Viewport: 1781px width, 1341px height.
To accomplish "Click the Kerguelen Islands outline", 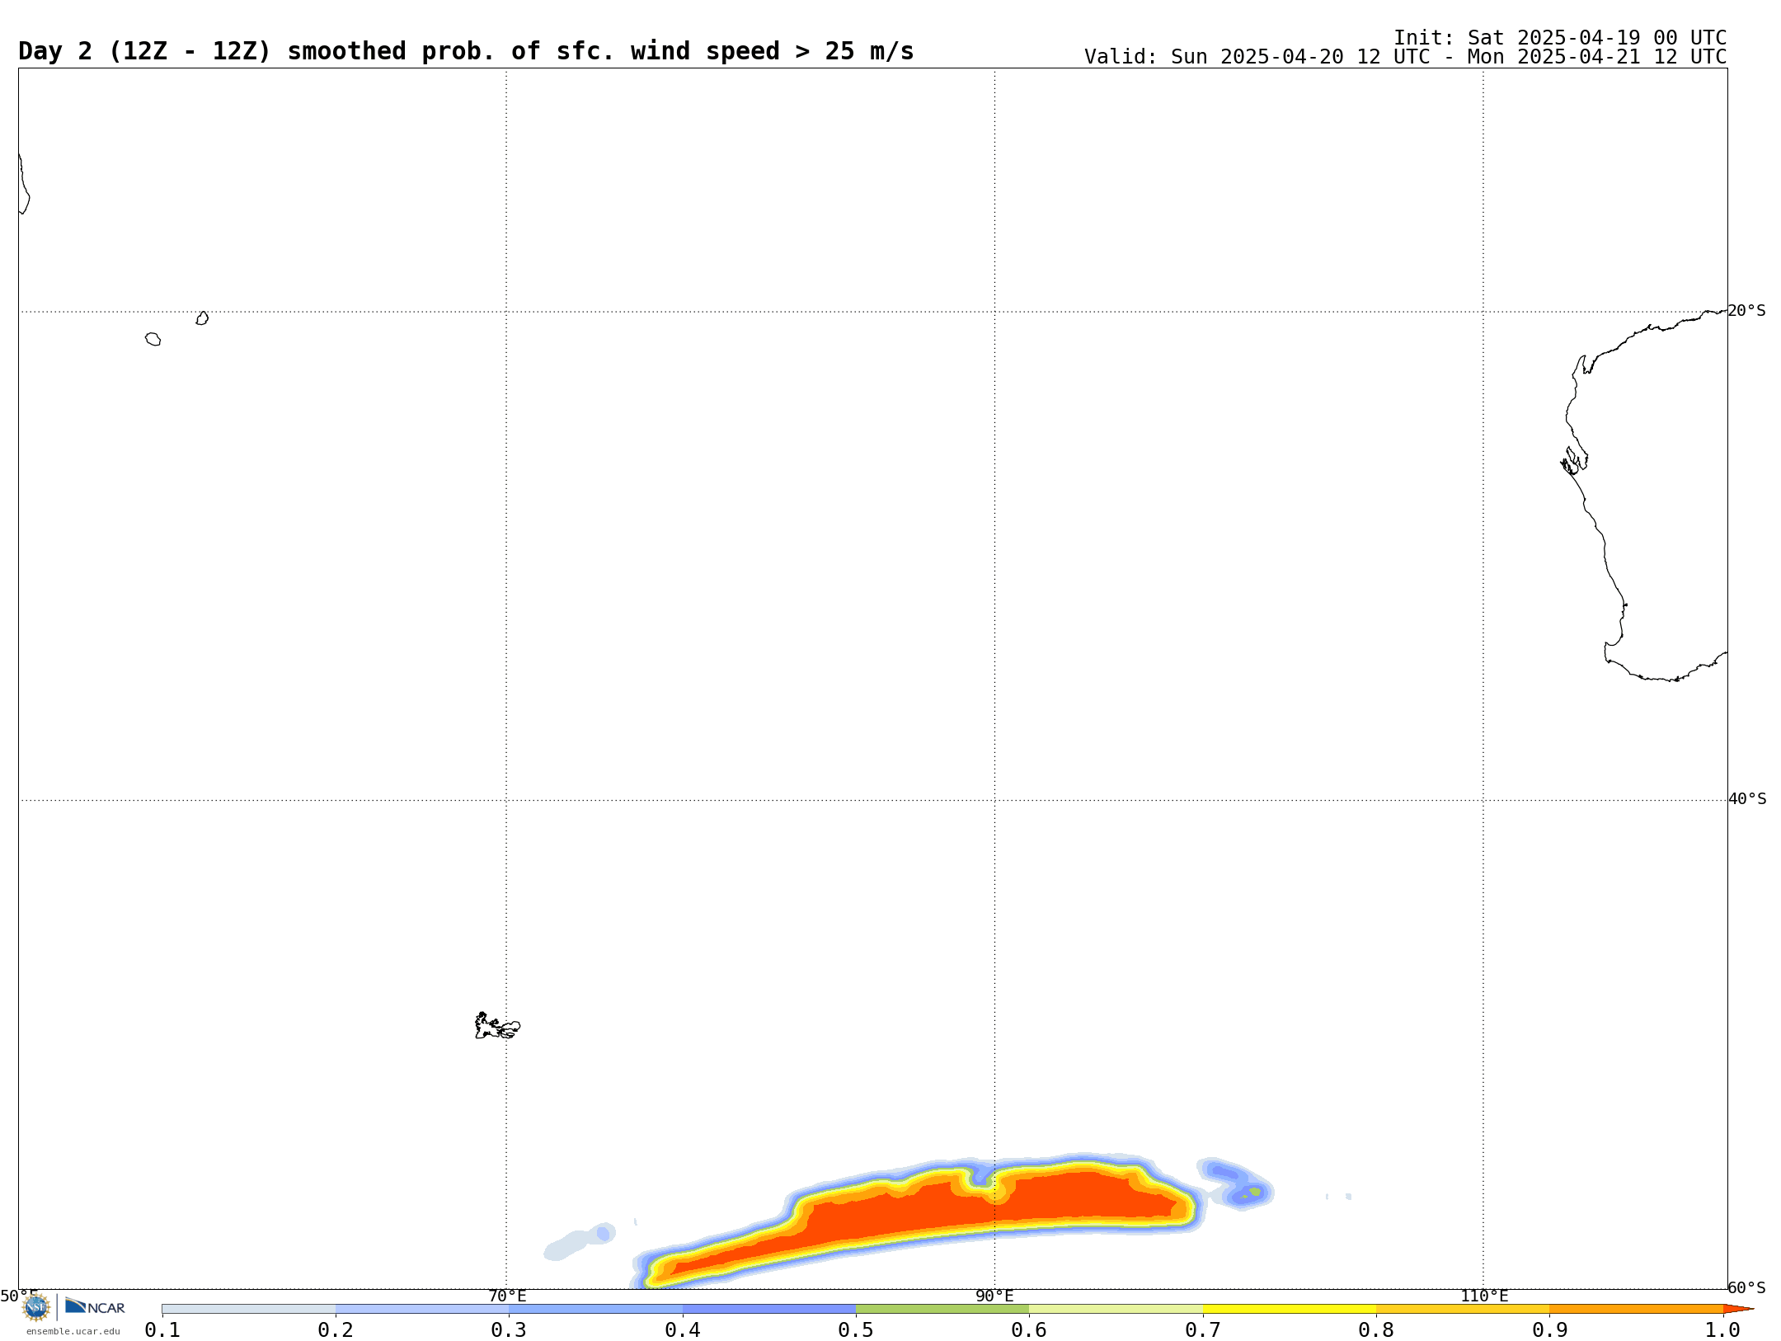I will pos(497,1026).
